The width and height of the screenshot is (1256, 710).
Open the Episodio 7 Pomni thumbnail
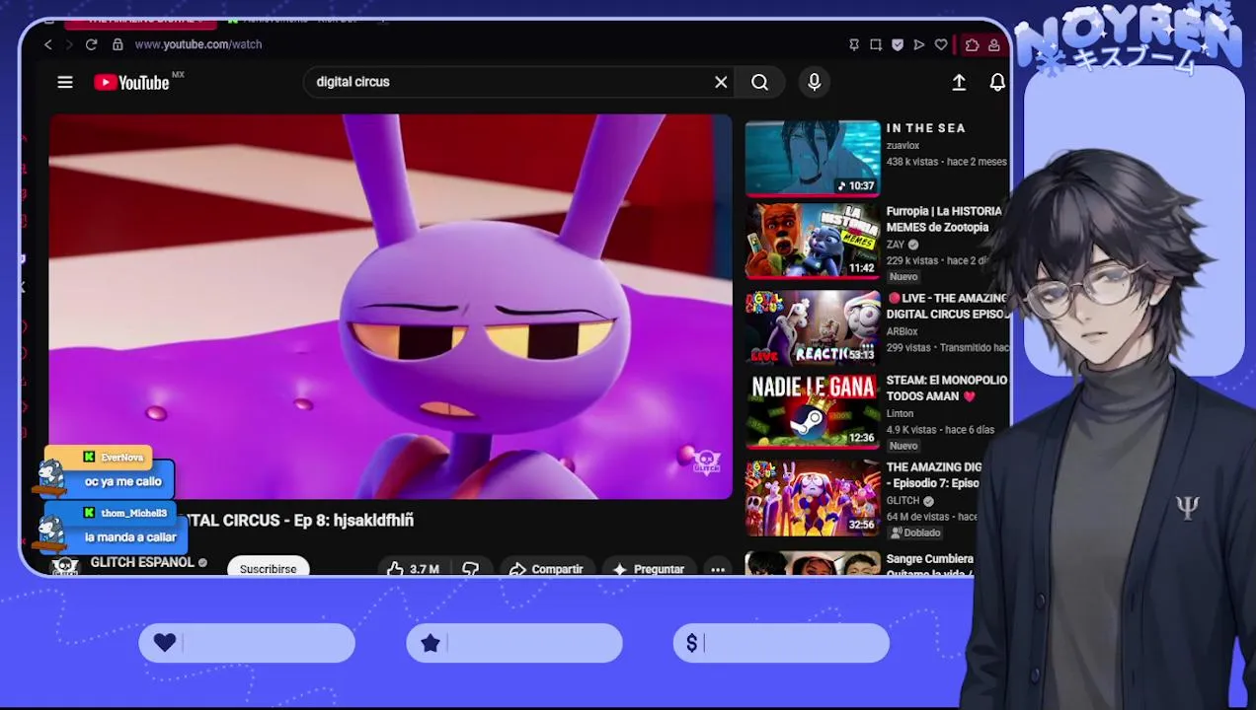point(813,497)
